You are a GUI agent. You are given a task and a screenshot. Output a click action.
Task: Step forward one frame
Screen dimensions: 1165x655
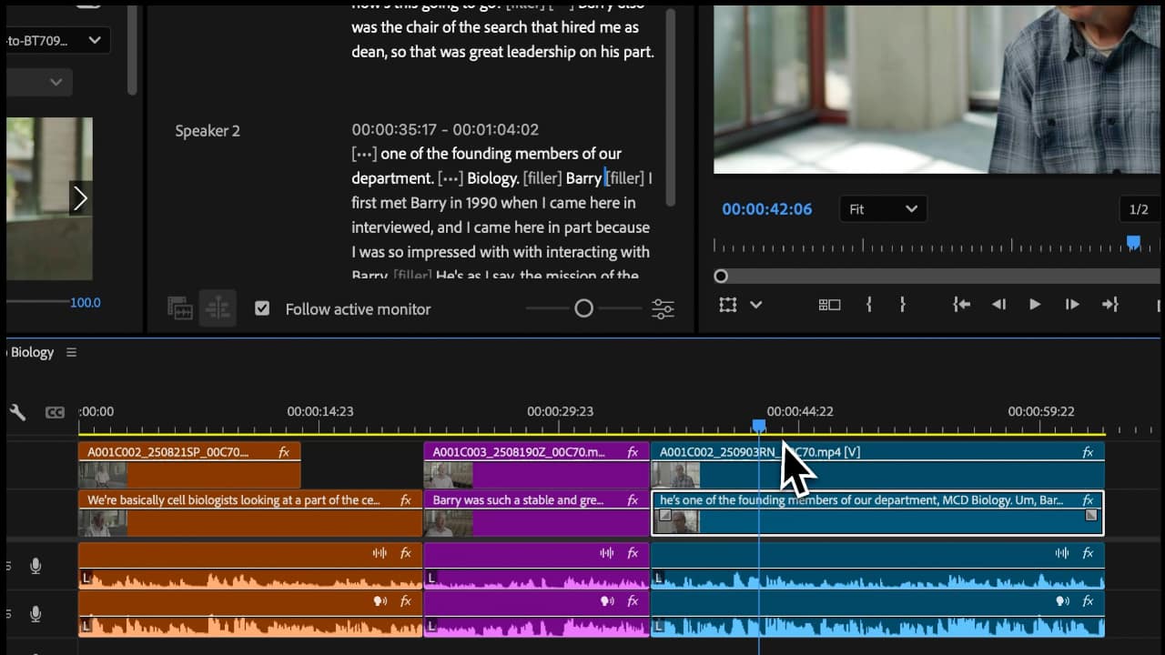click(x=1072, y=305)
